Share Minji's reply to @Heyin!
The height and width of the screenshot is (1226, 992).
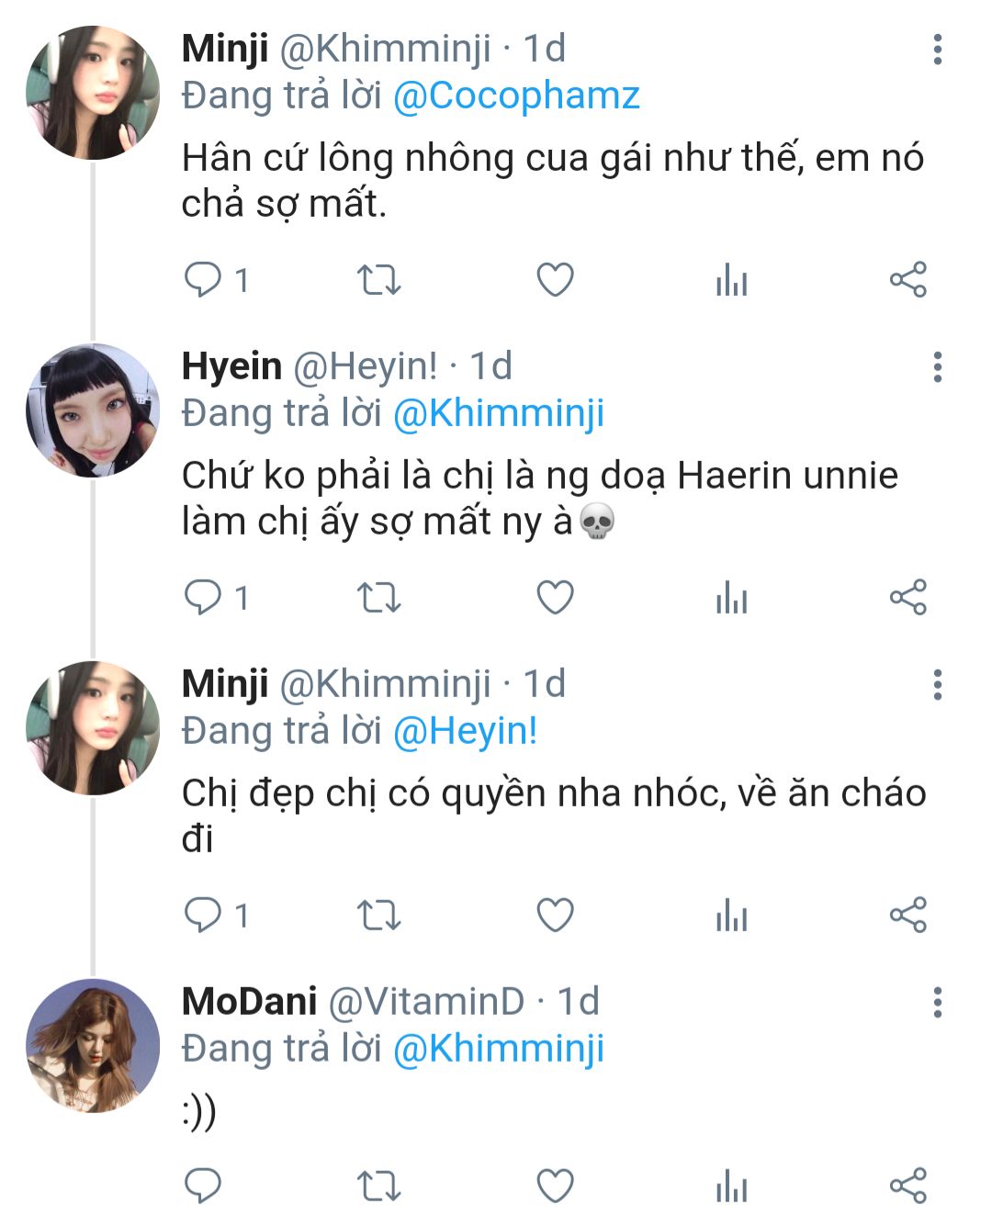(907, 916)
